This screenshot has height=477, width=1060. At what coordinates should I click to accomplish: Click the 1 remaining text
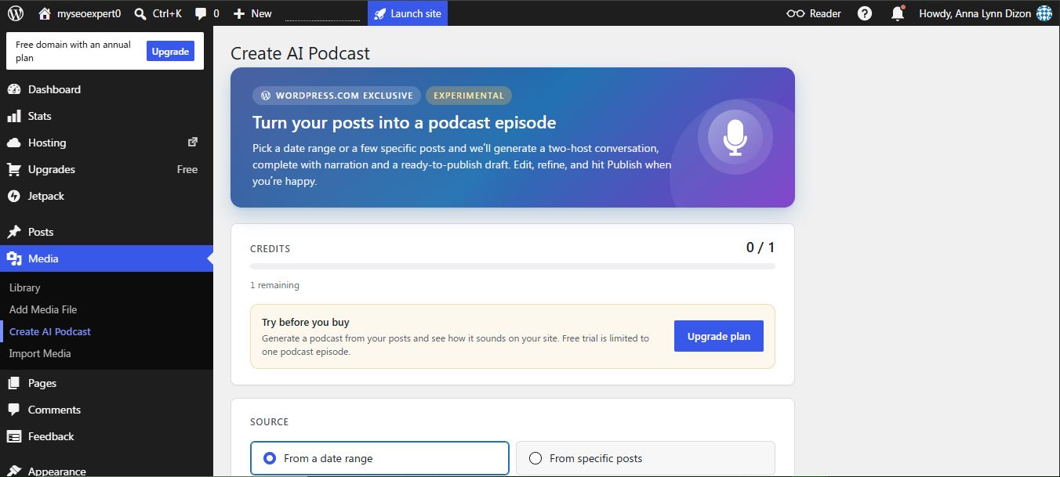(x=274, y=285)
